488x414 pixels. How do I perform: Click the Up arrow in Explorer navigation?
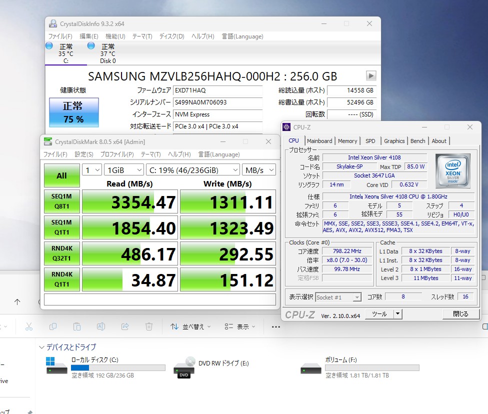coord(17,301)
